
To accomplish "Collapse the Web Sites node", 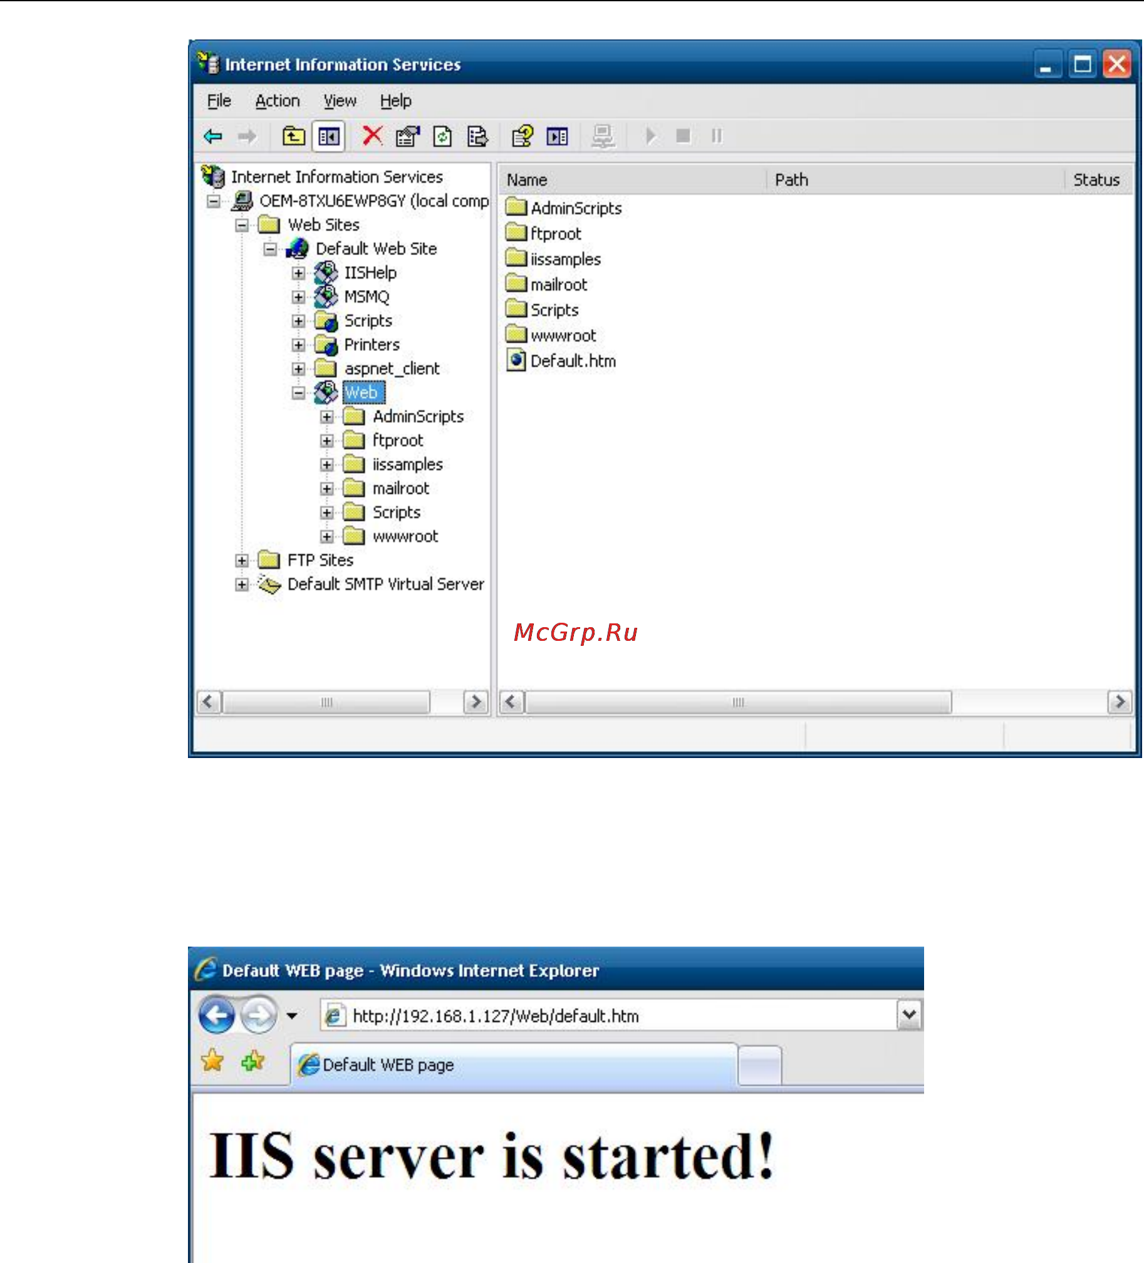I will tap(242, 226).
